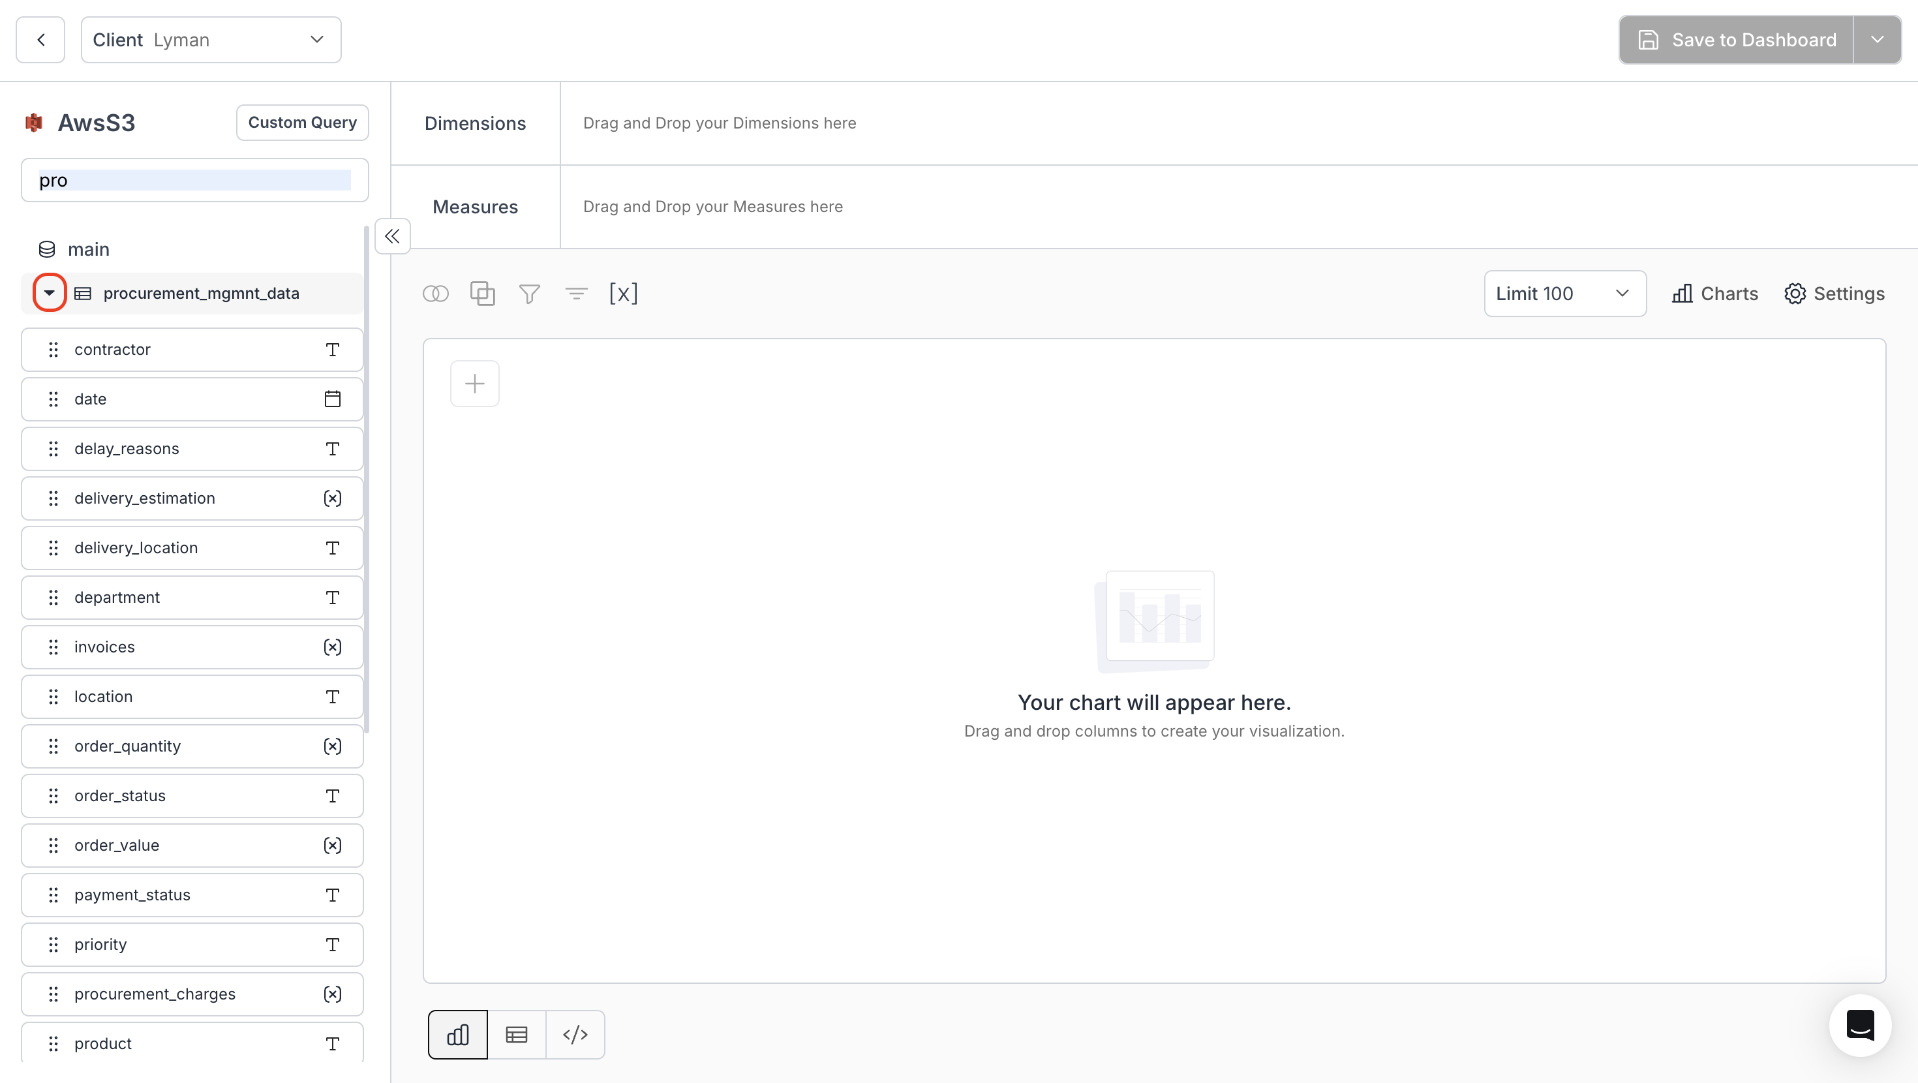This screenshot has height=1083, width=1918.
Task: Open the chat support widget
Action: (1860, 1026)
